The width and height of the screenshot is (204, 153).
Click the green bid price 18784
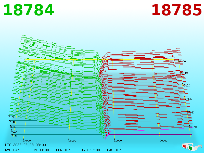pos(29,10)
